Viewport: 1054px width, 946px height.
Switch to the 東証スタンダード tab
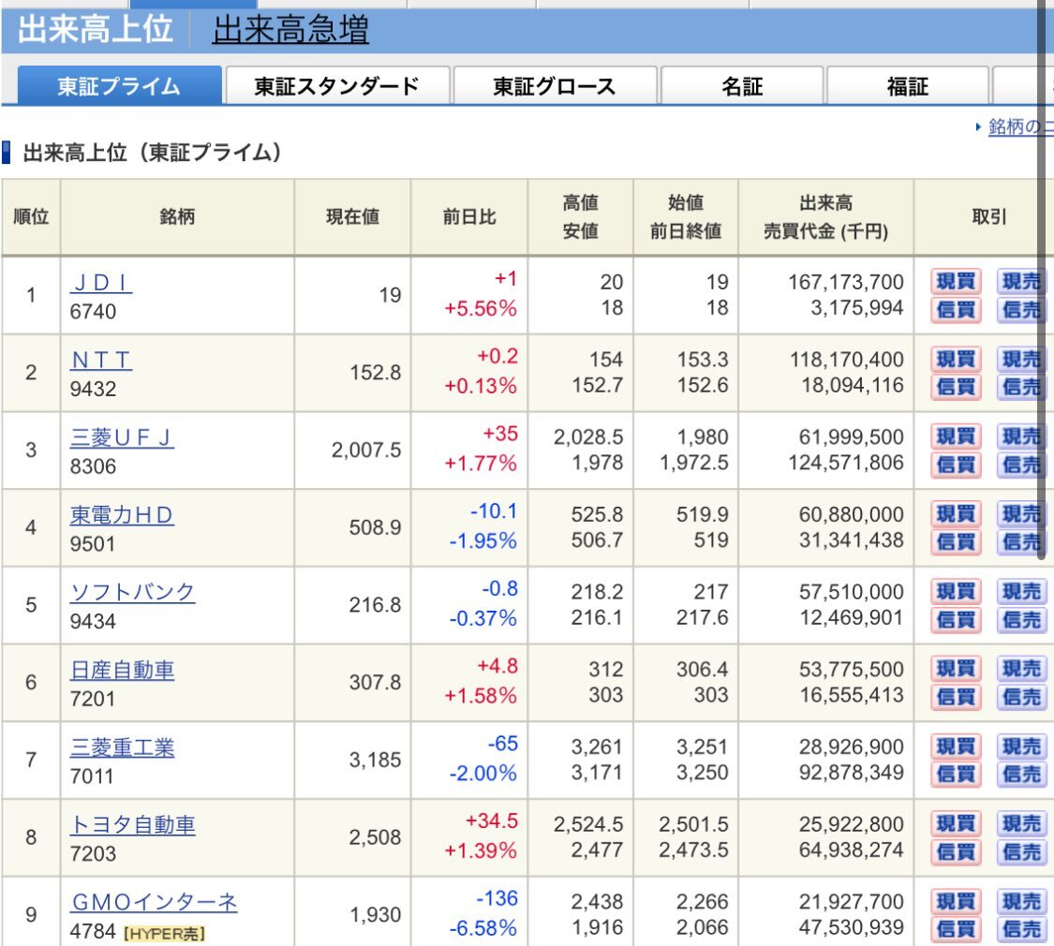pos(336,86)
